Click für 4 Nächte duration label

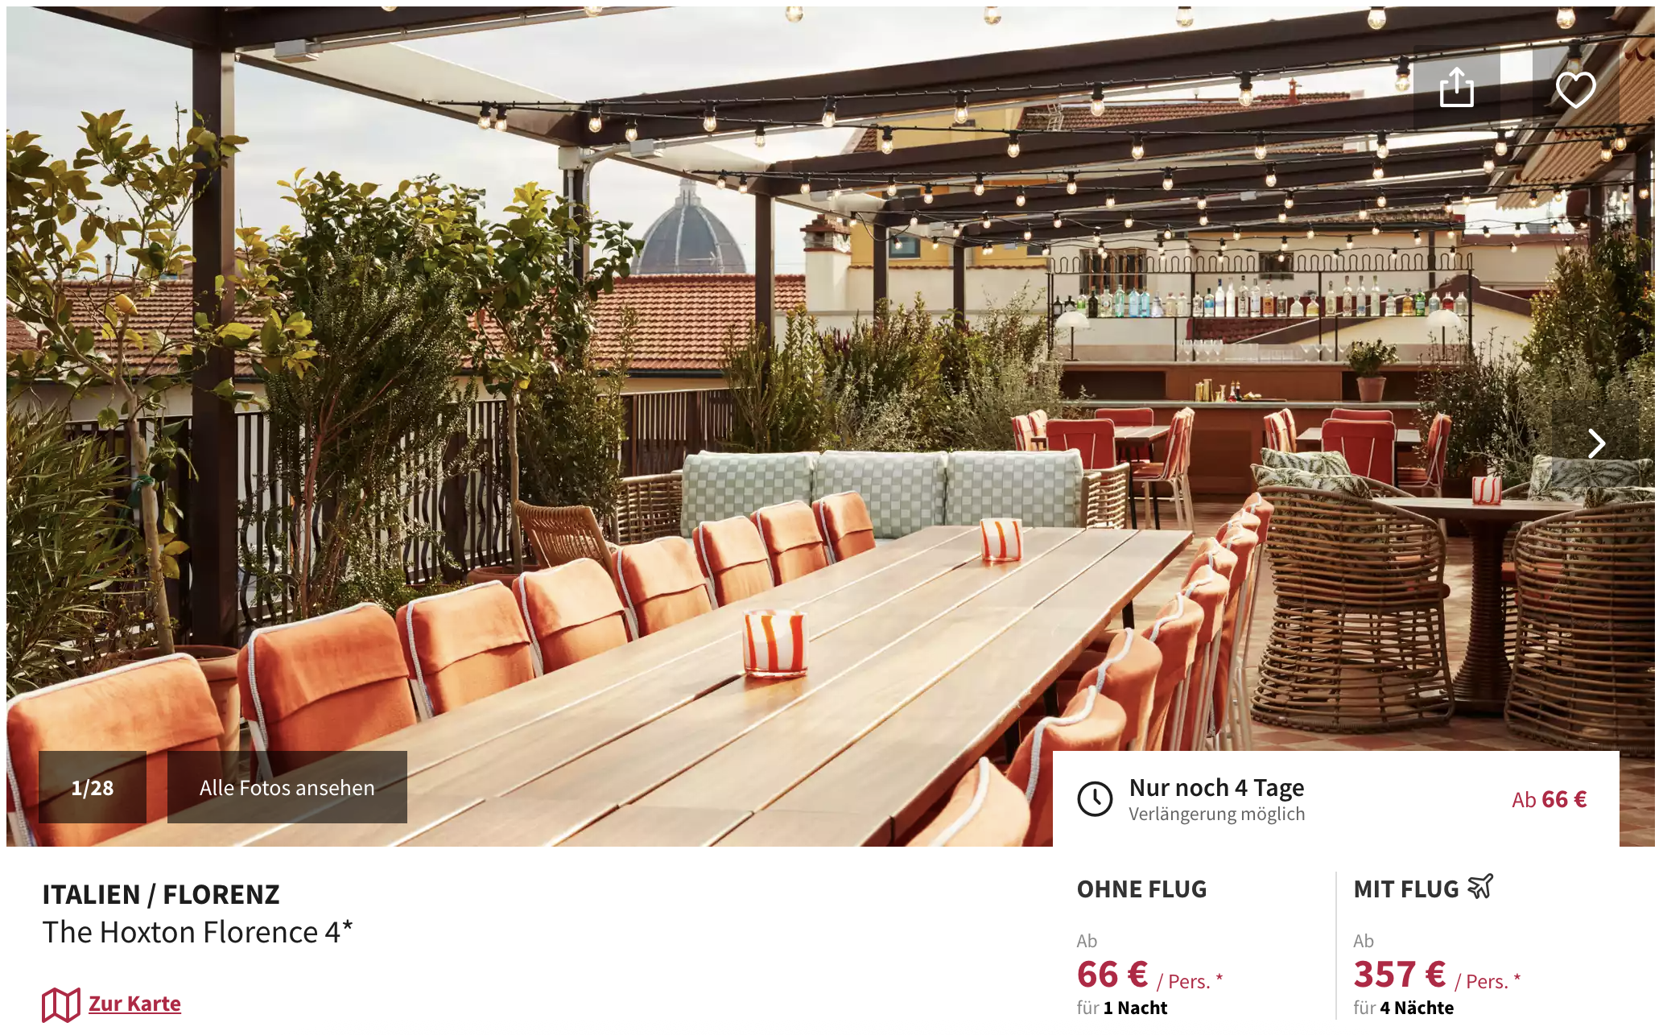click(x=1403, y=1008)
